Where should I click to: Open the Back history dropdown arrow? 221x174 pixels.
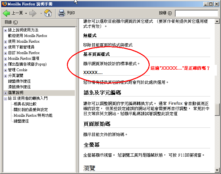click(x=26, y=13)
